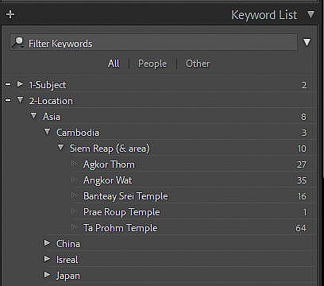
Task: Click the photo count 3 for Cambodia
Action: coord(304,133)
